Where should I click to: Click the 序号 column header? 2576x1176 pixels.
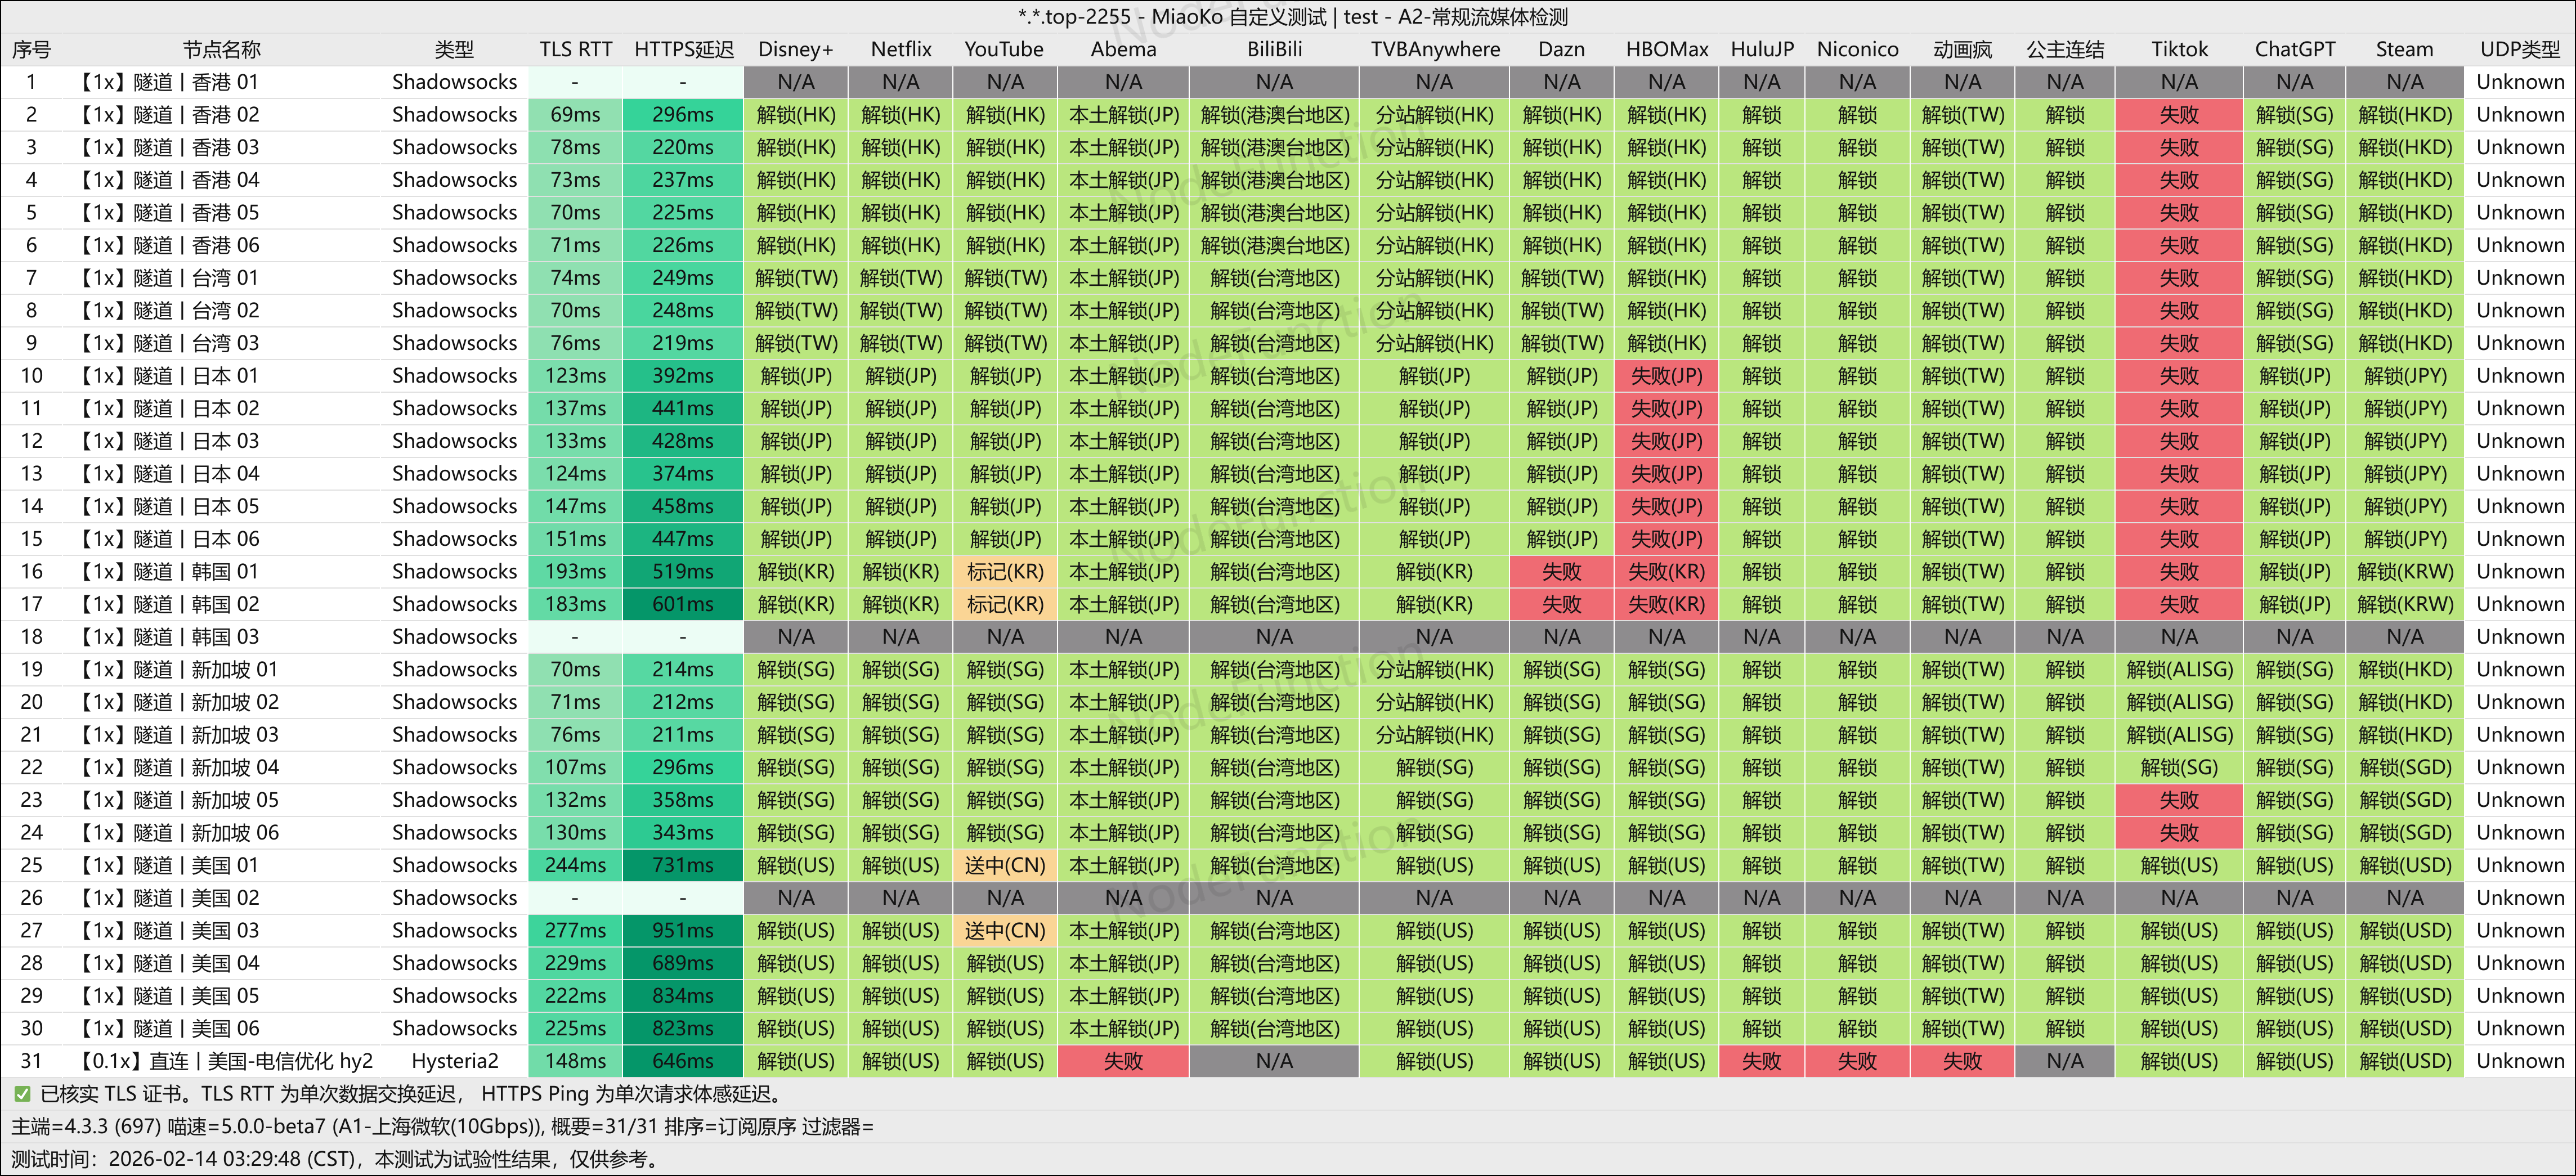[31, 49]
